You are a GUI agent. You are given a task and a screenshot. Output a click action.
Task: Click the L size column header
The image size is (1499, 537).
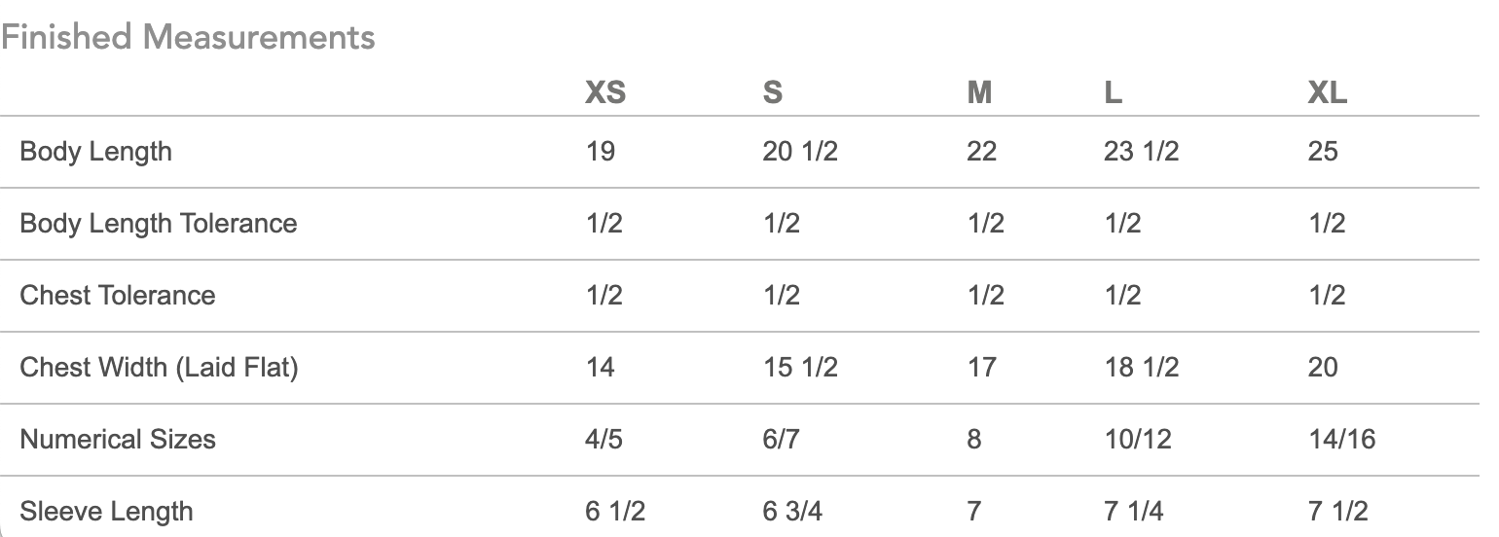(x=1113, y=92)
